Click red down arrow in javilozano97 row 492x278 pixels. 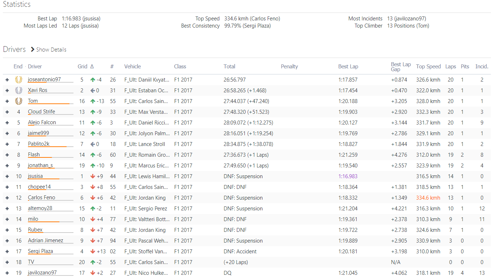pos(92,273)
